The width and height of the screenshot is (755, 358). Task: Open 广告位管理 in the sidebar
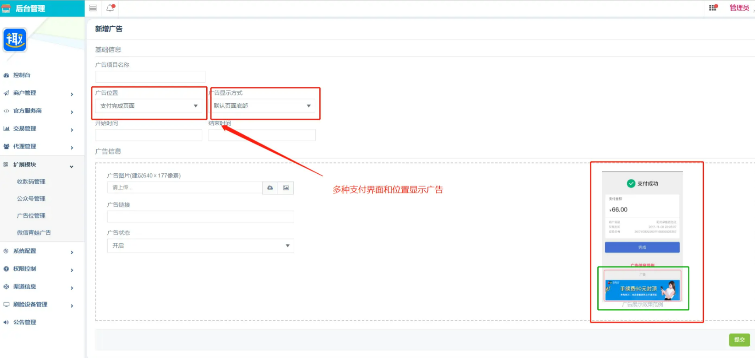[31, 216]
